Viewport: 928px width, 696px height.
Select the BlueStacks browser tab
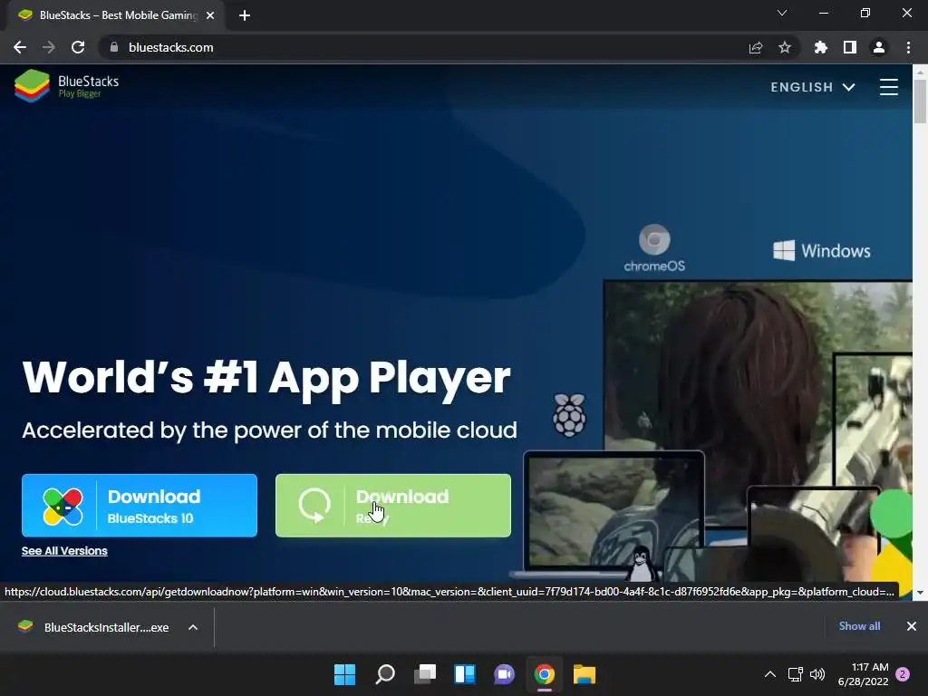tap(116, 15)
